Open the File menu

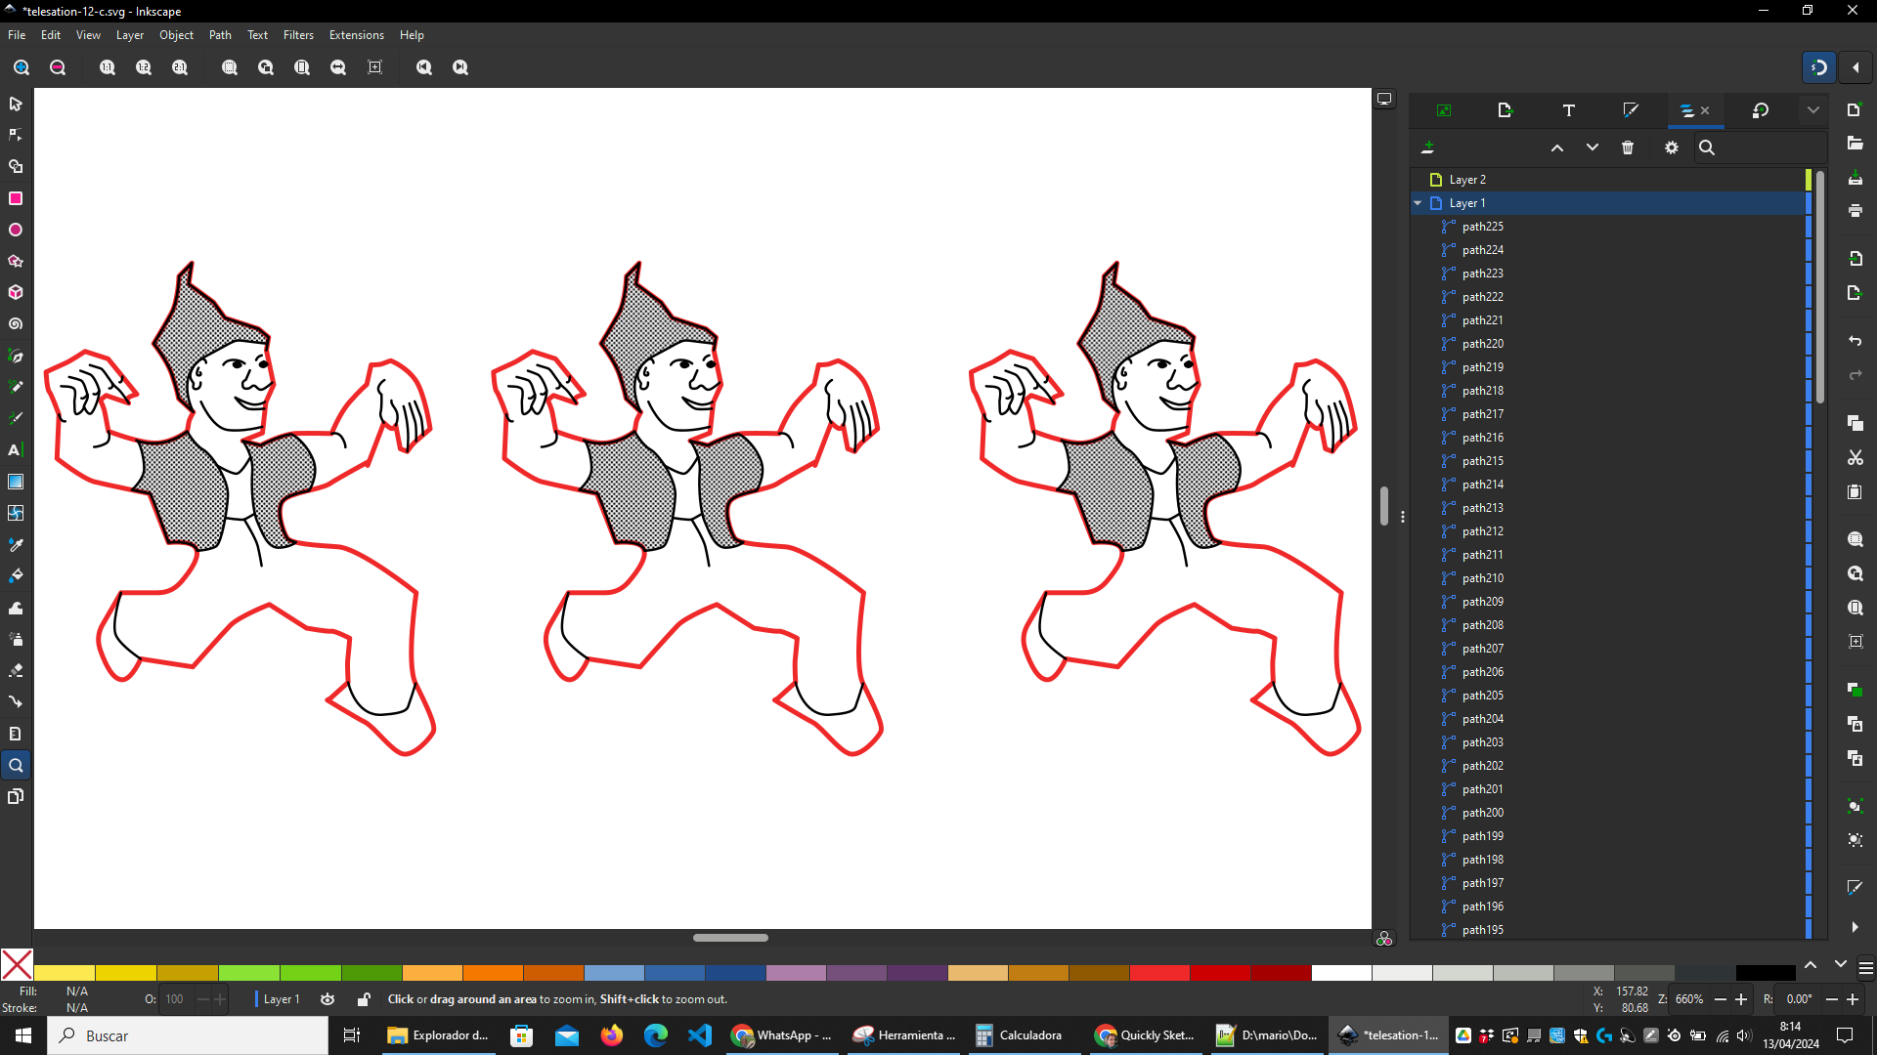pos(17,35)
